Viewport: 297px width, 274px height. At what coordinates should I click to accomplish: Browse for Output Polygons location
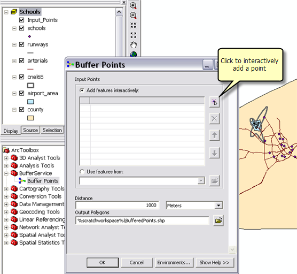coord(218,220)
